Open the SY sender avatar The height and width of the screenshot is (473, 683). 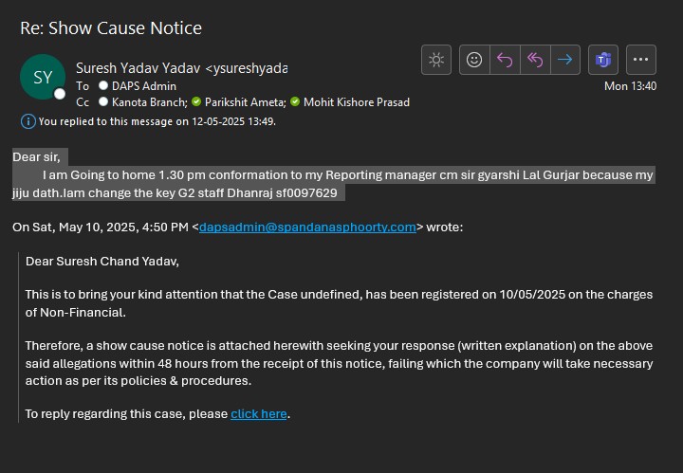point(43,78)
